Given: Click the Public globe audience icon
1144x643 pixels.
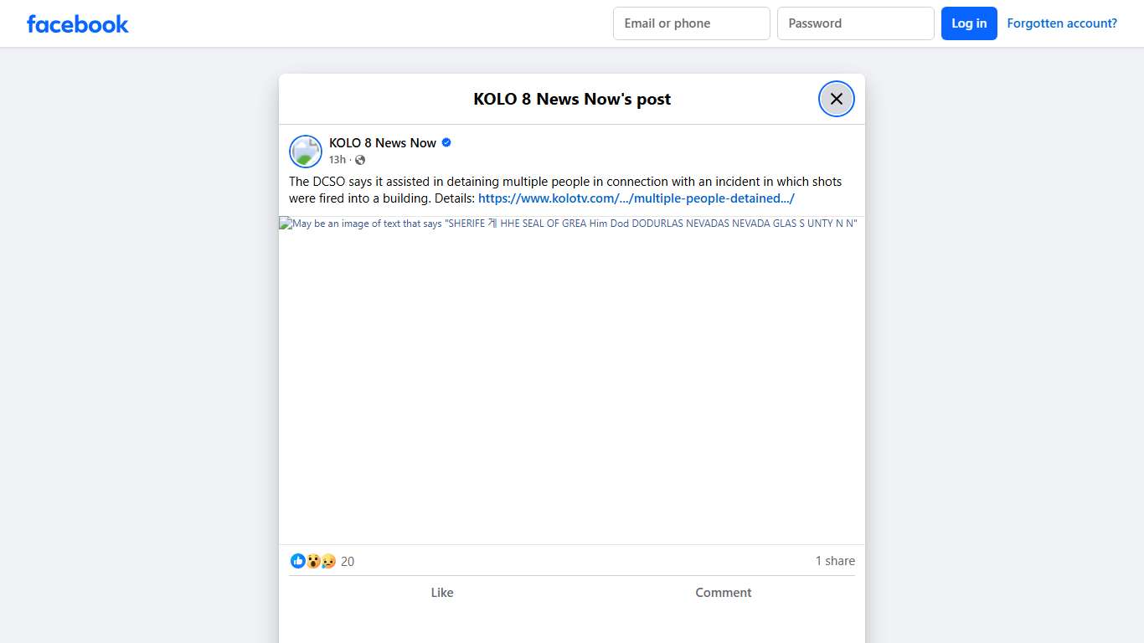Looking at the screenshot, I should tap(360, 160).
